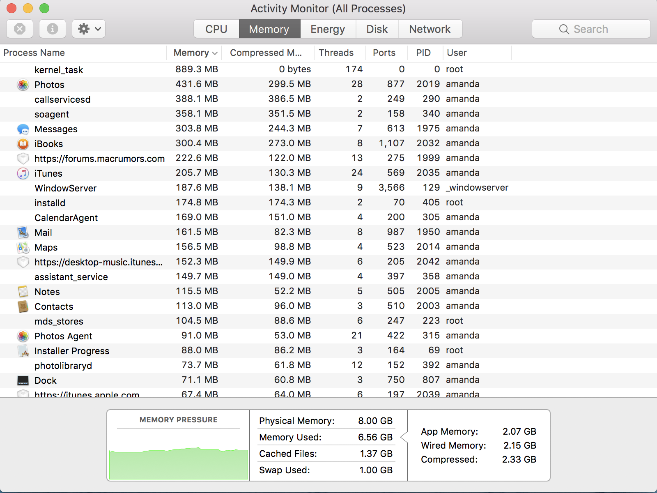
Task: Click the Contacts app icon
Action: [23, 306]
